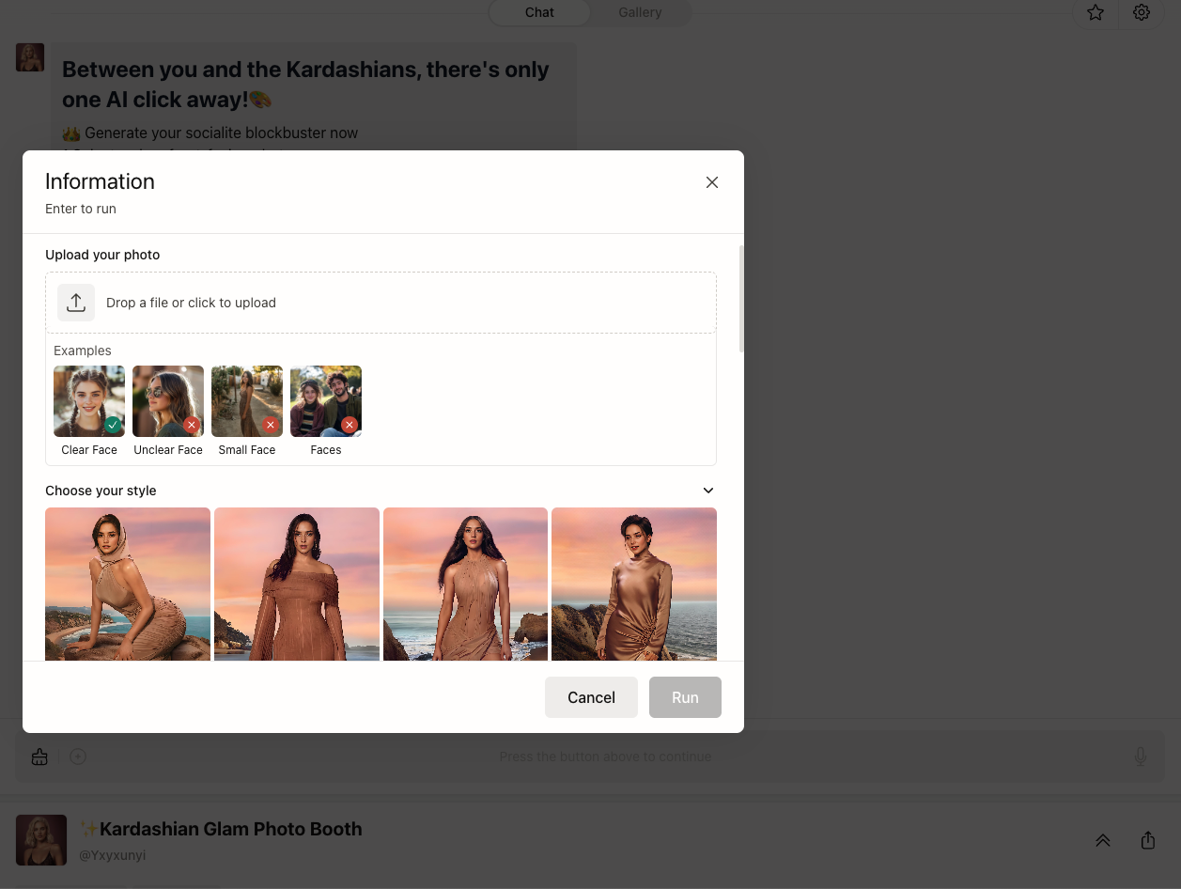The image size is (1181, 889).
Task: Click the robot bot icon in the input bar
Action: point(39,756)
